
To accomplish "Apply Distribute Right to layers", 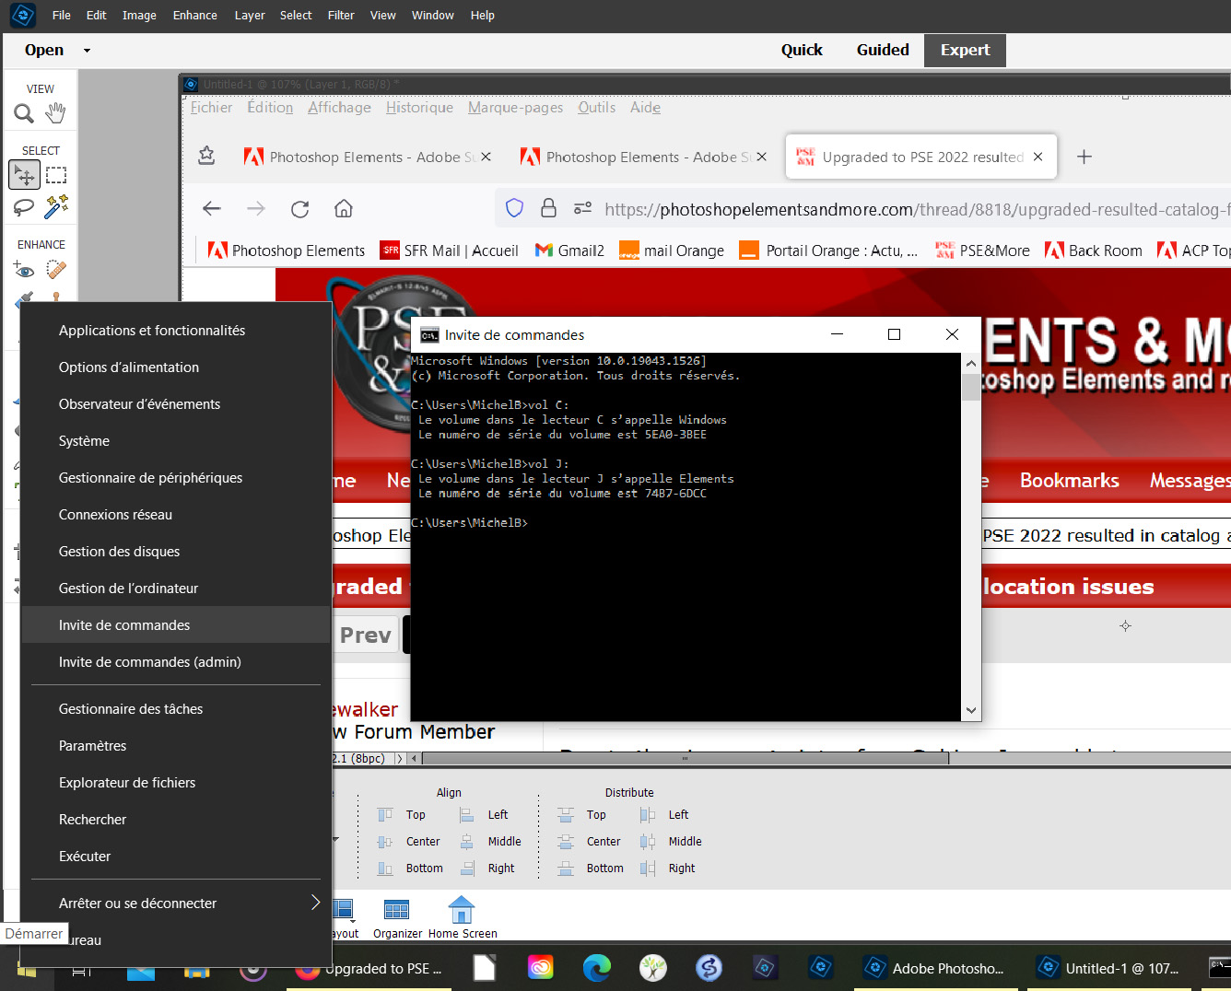I will 668,869.
